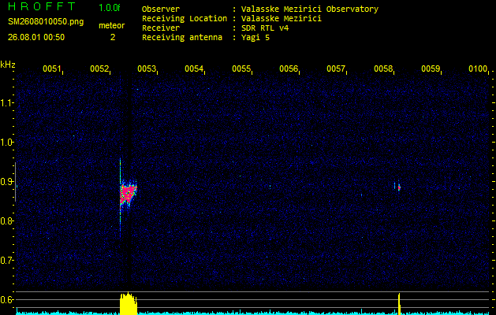Click the 0056 time axis label
This screenshot has width=496, height=315.
click(x=288, y=69)
